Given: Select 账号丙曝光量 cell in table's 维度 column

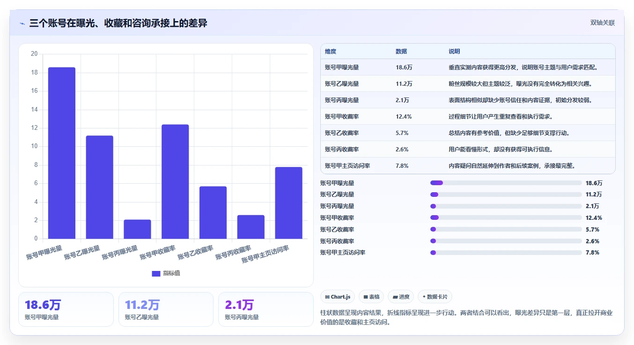Looking at the screenshot, I should click(342, 100).
